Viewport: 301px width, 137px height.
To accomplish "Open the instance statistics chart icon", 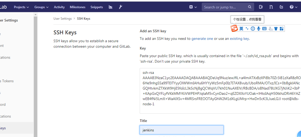I will tap(111, 7).
